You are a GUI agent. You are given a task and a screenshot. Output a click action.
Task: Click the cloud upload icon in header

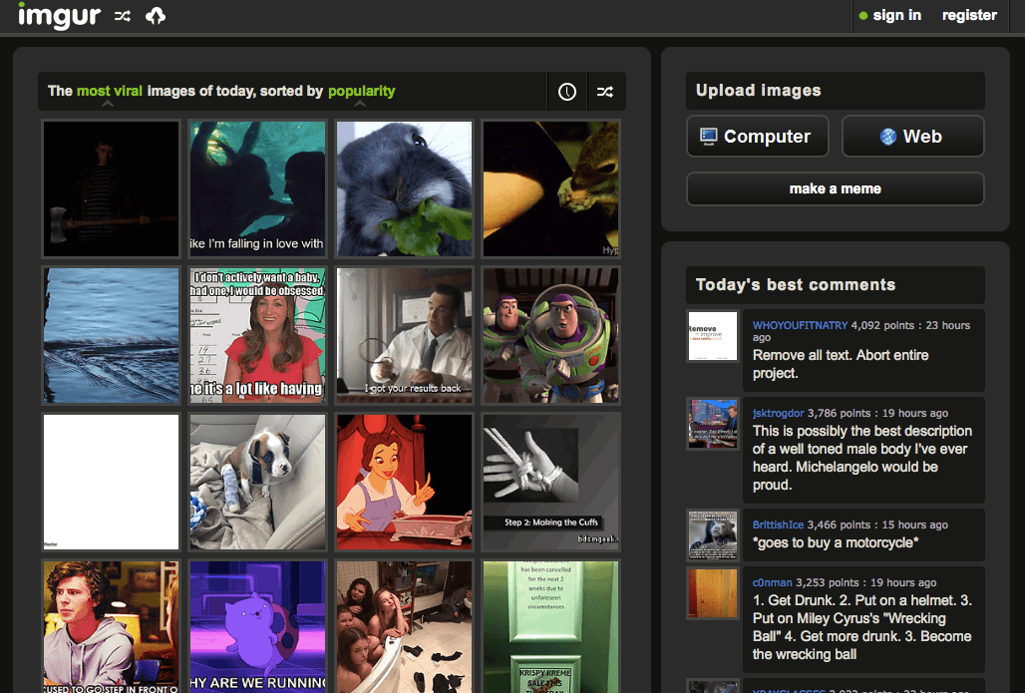[156, 16]
